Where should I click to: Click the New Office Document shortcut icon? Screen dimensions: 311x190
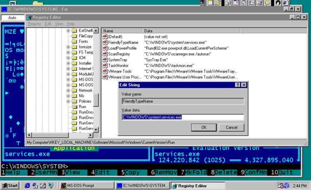[210, 3]
